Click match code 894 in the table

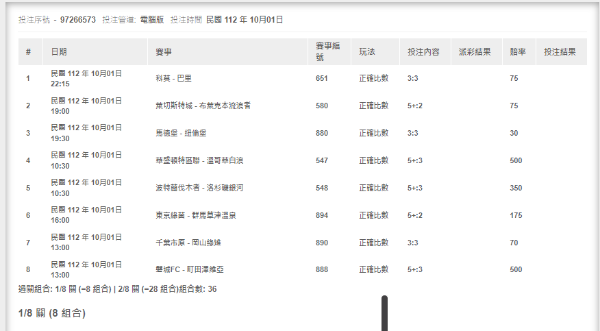[x=322, y=215]
